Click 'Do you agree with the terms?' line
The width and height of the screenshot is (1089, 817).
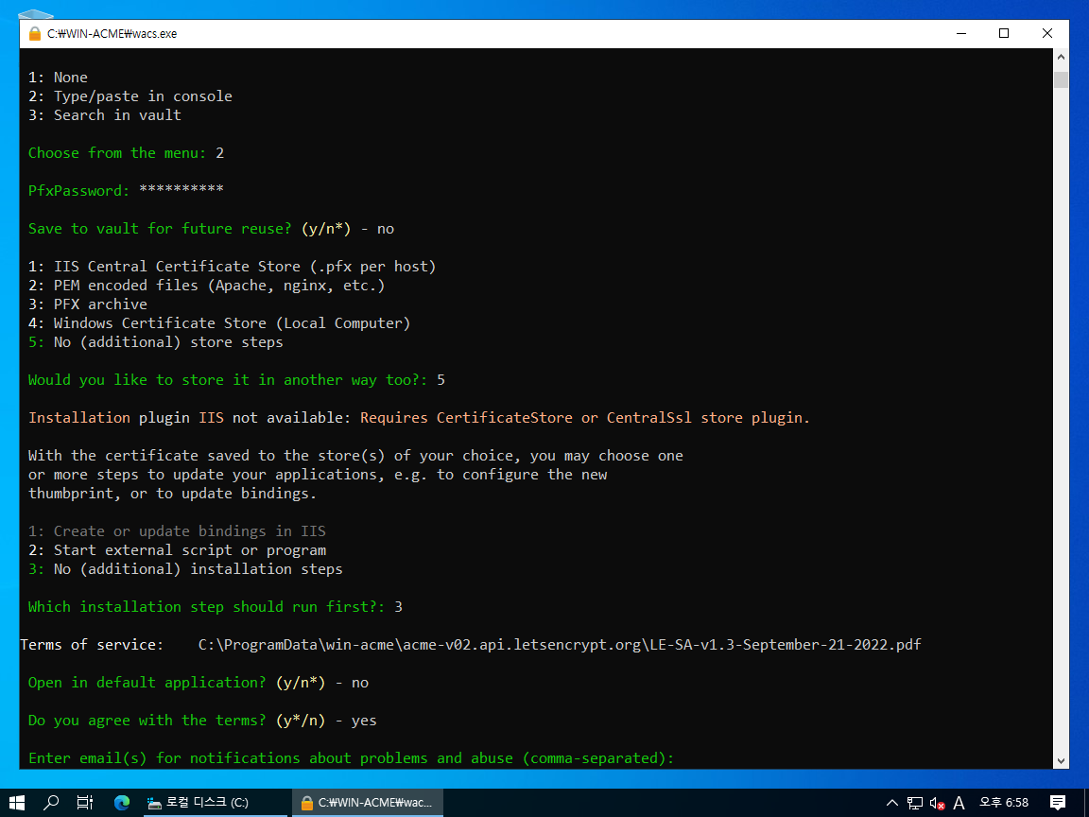[202, 721]
